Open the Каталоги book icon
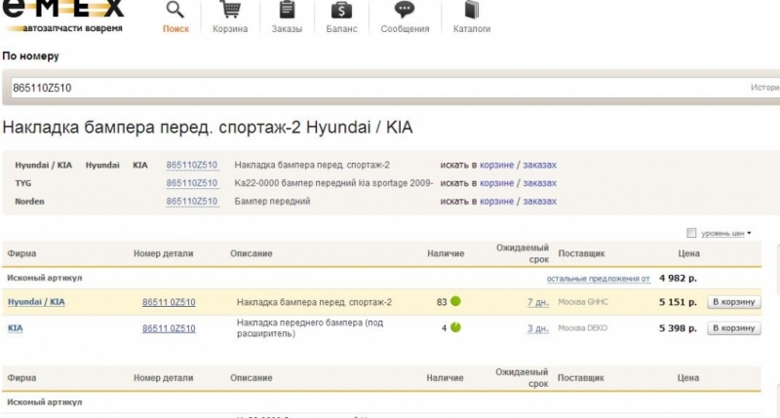780x418 pixels. (472, 12)
